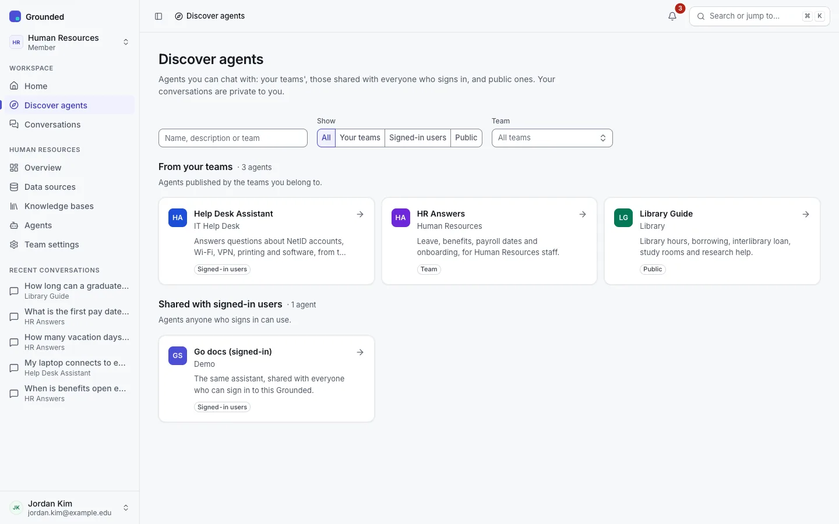839x524 pixels.
Task: Click the 'Search or jump to...' box
Action: coord(760,16)
